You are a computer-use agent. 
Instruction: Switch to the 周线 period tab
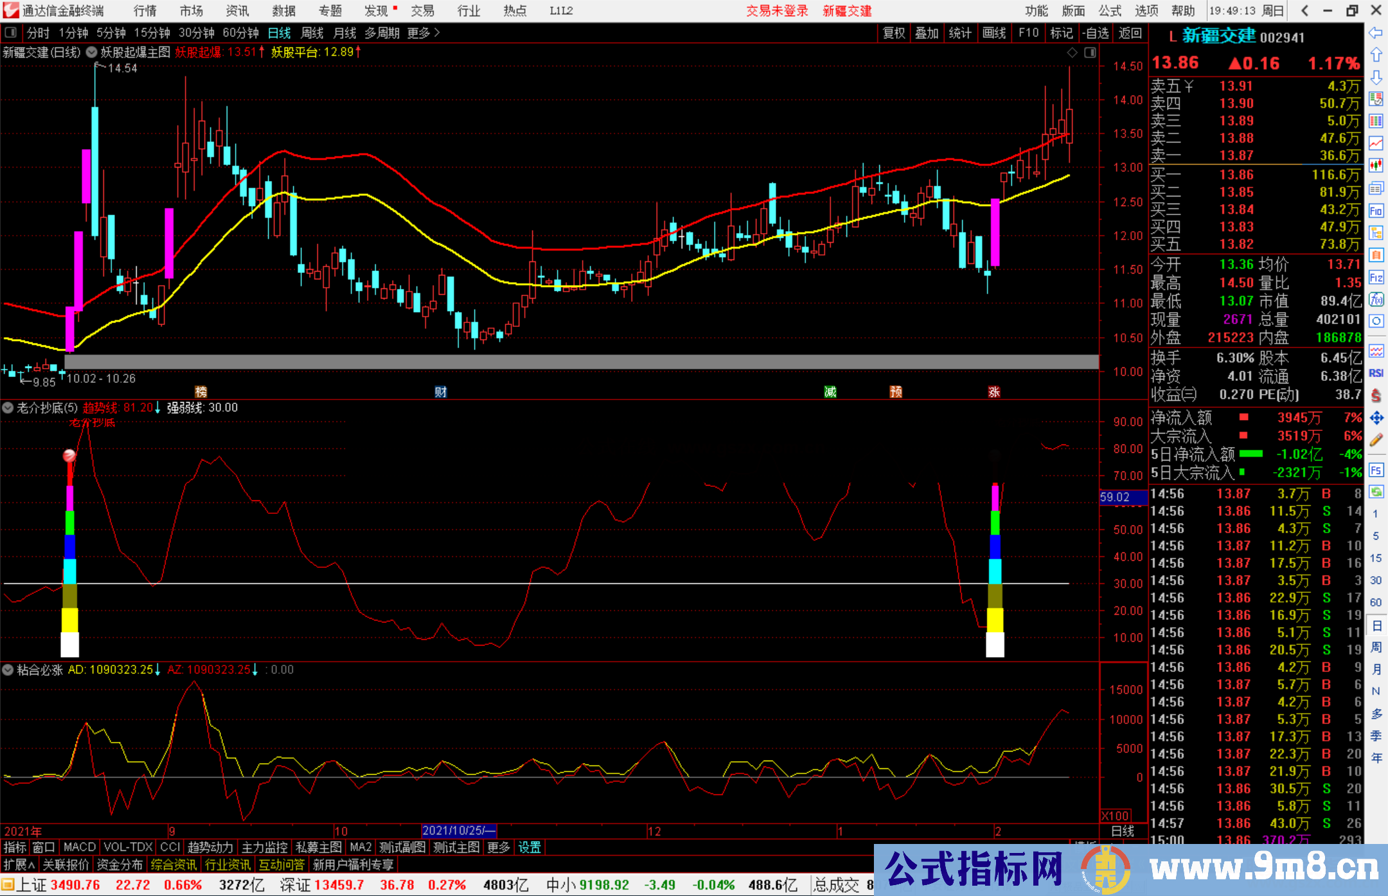tap(312, 33)
